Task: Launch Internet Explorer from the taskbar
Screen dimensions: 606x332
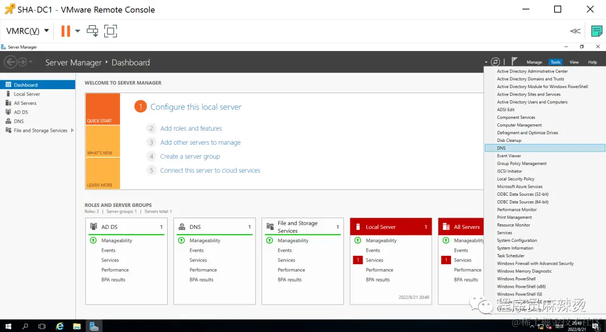Action: pos(59,326)
